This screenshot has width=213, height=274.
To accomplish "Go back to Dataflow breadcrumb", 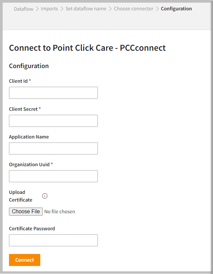I will click(x=23, y=9).
